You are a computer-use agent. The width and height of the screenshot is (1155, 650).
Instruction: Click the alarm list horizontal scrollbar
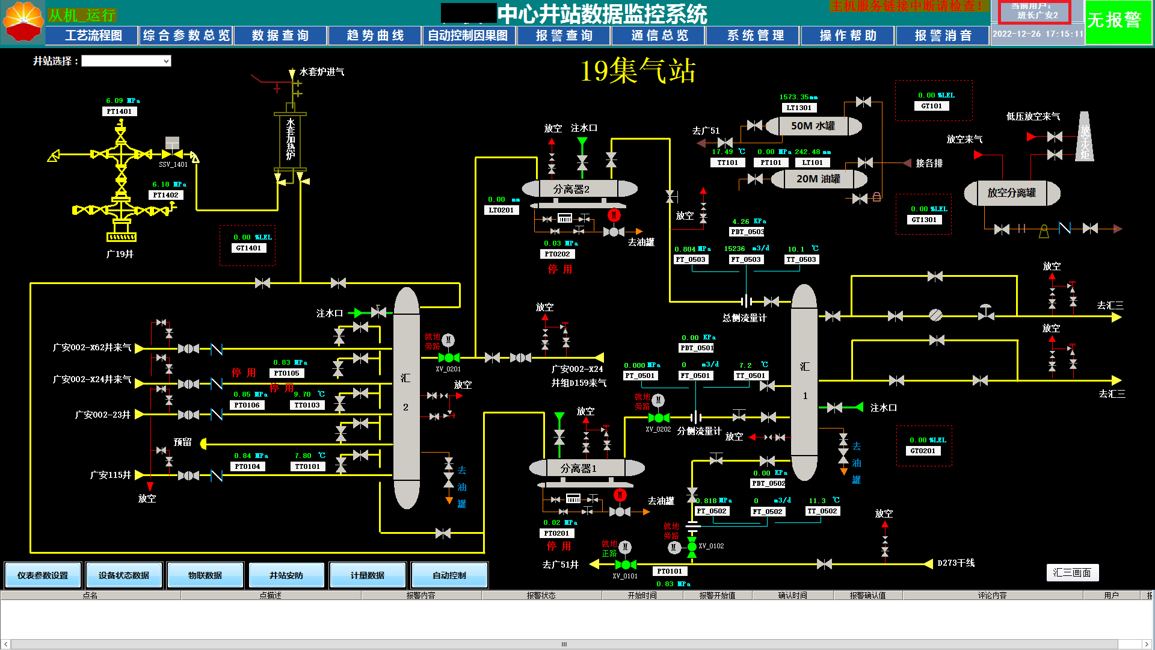point(564,644)
